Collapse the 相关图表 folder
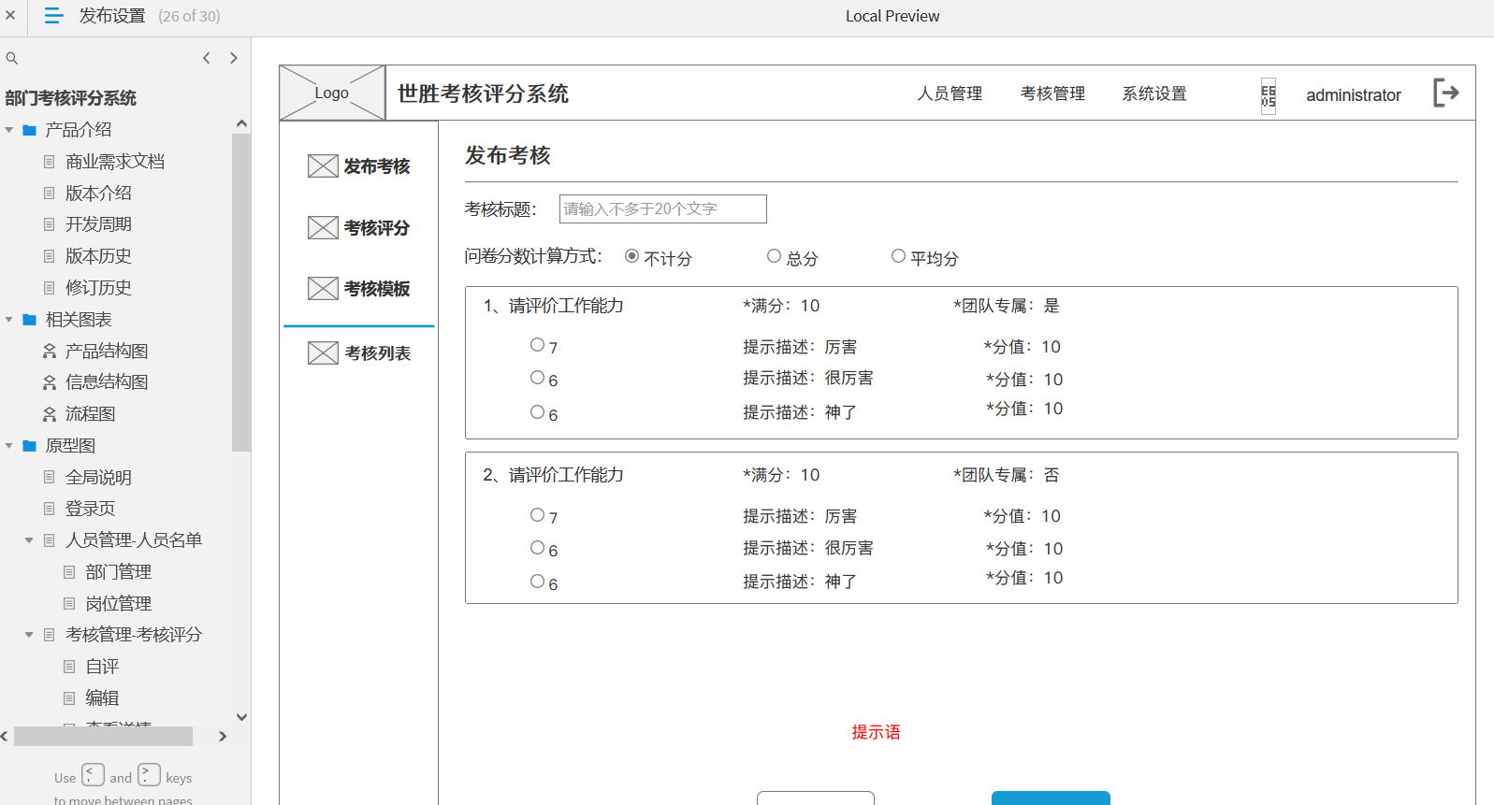The height and width of the screenshot is (805, 1494). [x=9, y=320]
